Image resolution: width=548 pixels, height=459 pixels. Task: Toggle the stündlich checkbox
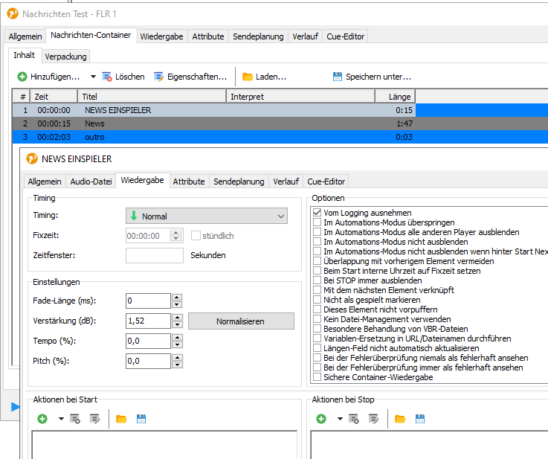pyautogui.click(x=196, y=236)
